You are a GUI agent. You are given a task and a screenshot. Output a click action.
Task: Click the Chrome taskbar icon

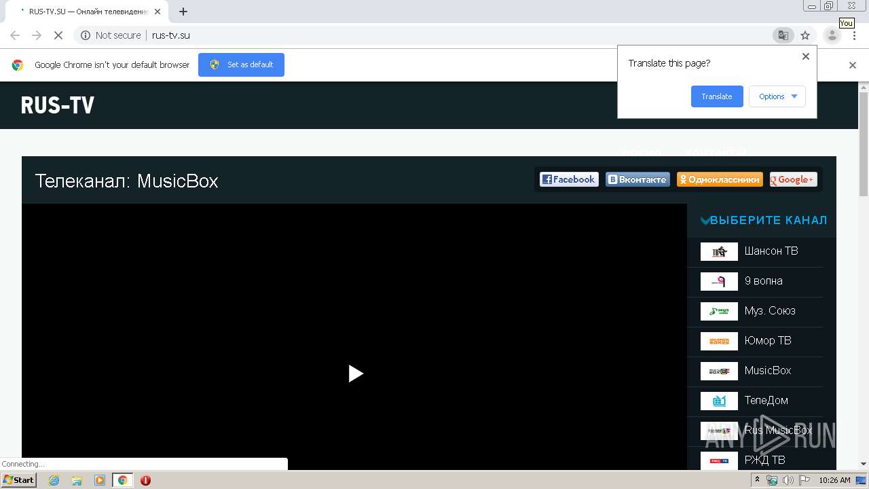(122, 480)
